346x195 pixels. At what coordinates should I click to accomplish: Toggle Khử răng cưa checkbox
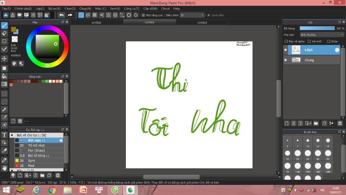[x=143, y=15]
